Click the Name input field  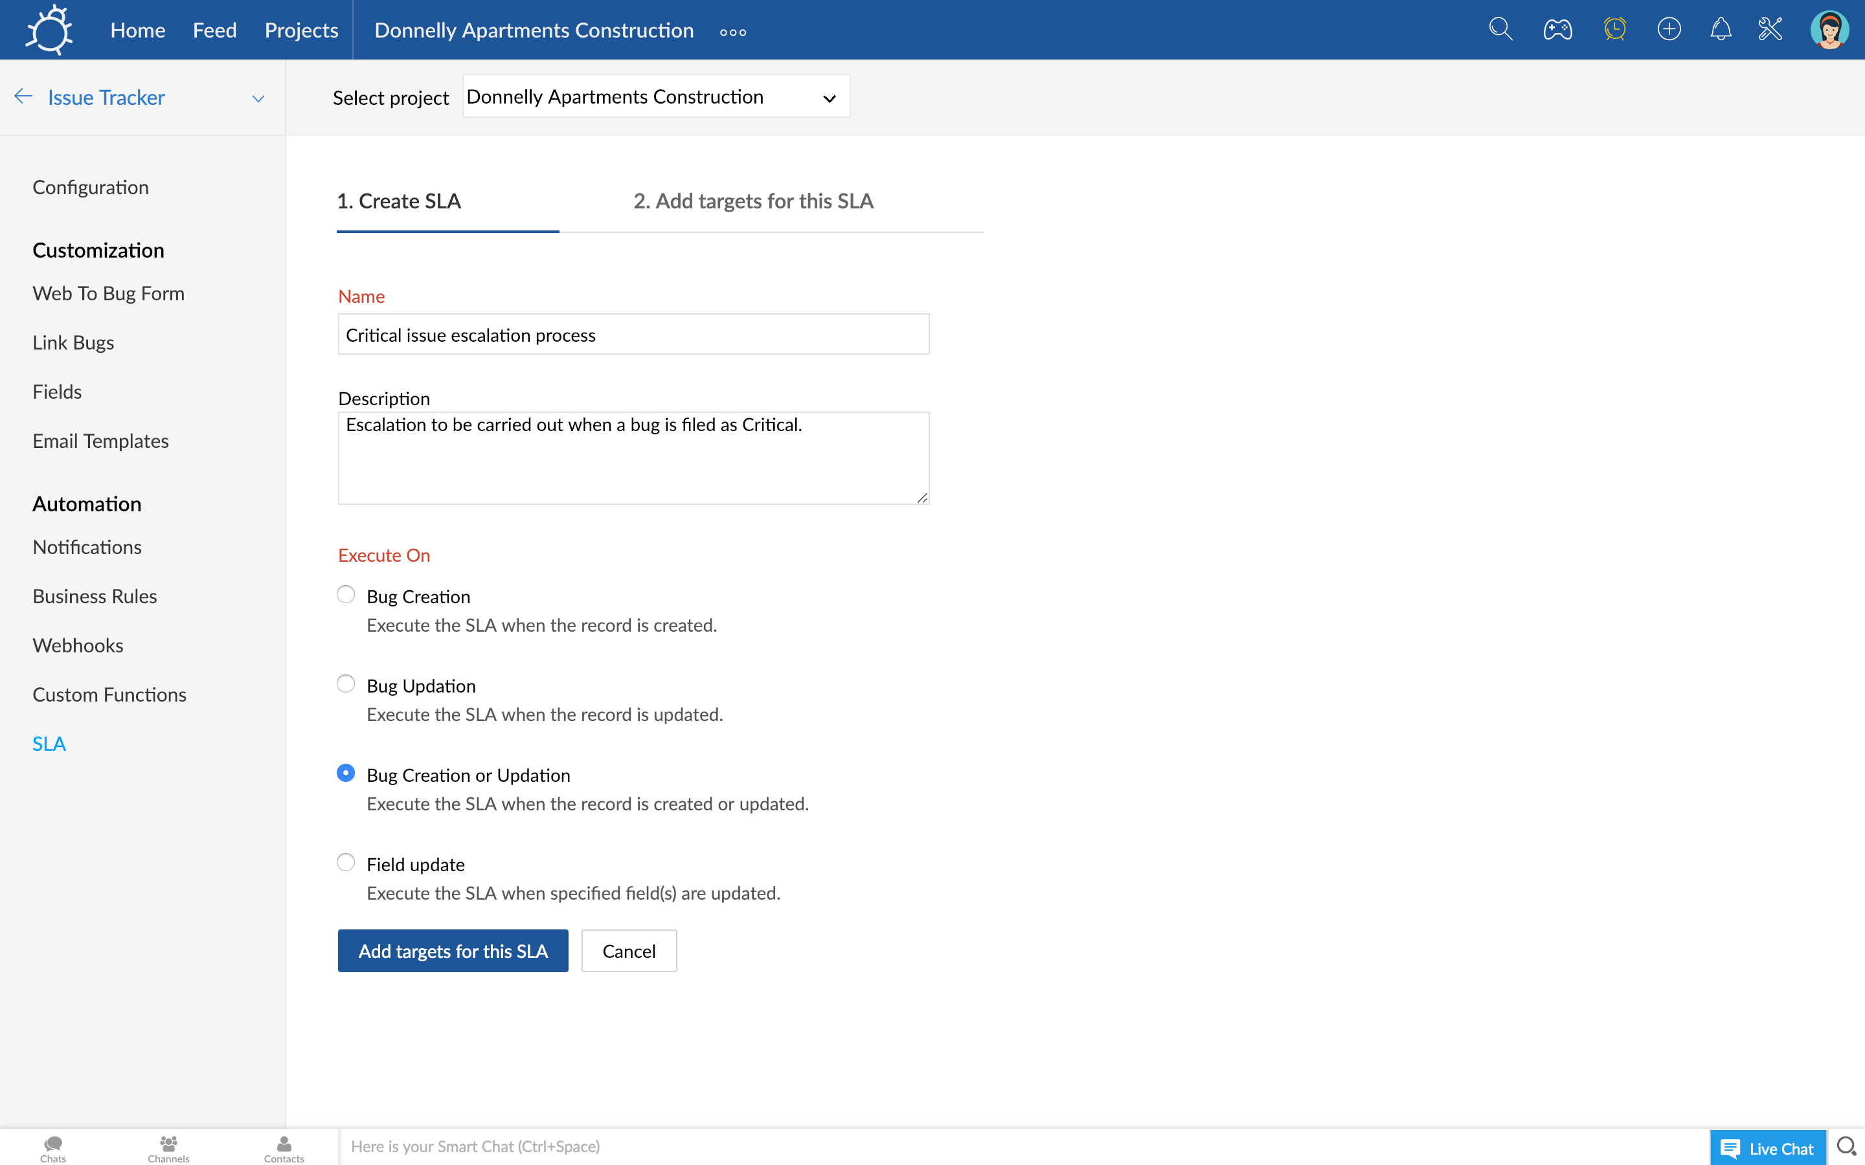pos(633,334)
